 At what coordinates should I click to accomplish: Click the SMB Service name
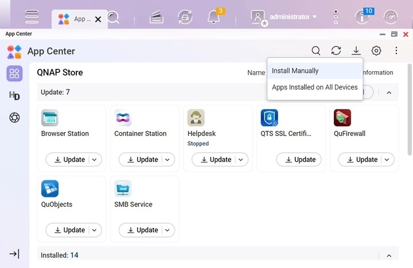pos(133,204)
